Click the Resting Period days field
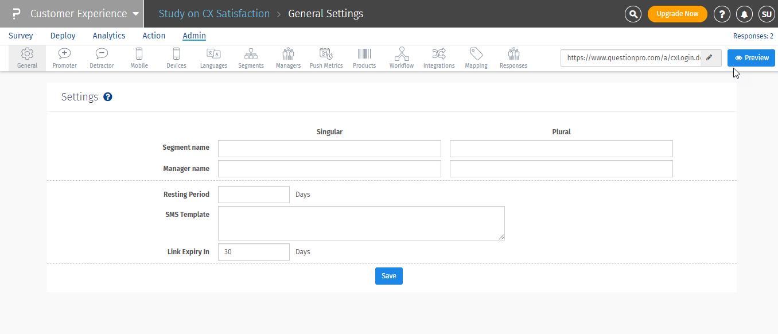778x334 pixels. 254,195
